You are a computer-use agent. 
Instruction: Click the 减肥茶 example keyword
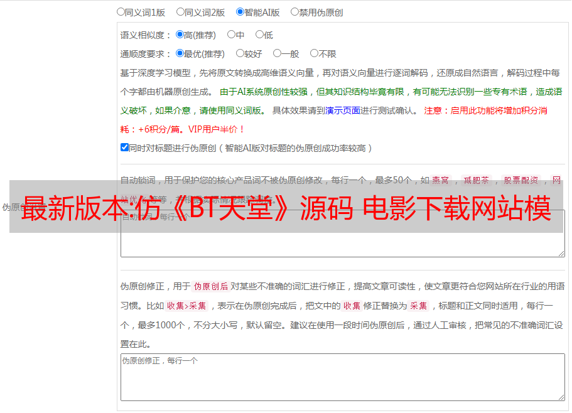(476, 180)
